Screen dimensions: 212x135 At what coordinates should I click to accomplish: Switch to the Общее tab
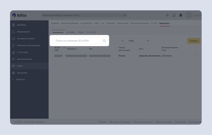(x=81, y=32)
